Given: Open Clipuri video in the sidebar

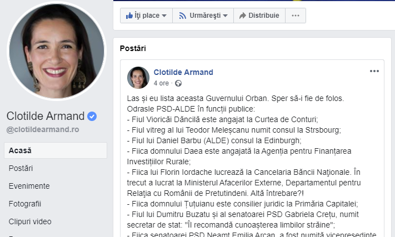Looking at the screenshot, I should point(30,221).
